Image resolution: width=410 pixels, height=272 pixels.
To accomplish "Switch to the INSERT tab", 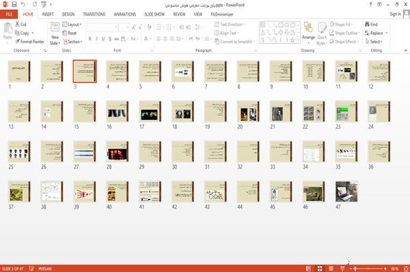I will (x=48, y=14).
